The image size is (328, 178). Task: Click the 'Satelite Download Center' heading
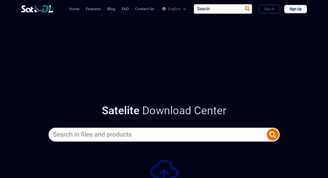click(164, 111)
